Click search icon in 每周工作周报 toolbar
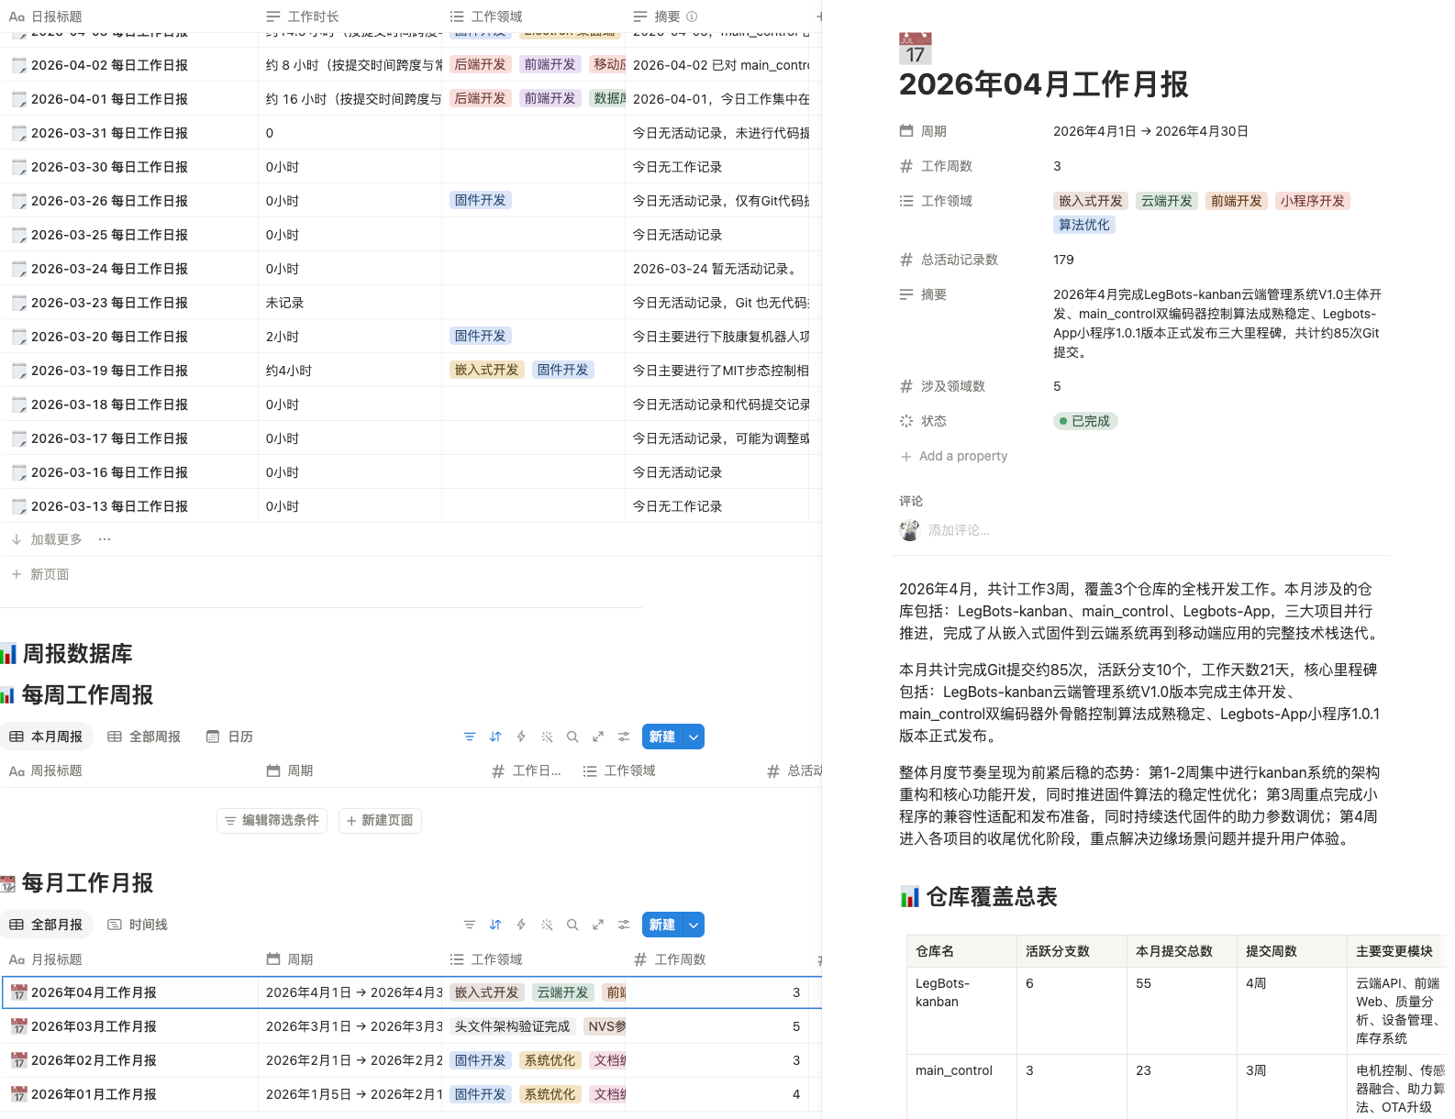This screenshot has width=1455, height=1119. tap(572, 737)
